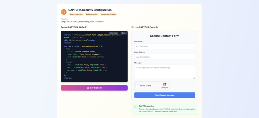Click the message: { enabled: true code line
This screenshot has width=259, height=118.
tap(88, 70)
